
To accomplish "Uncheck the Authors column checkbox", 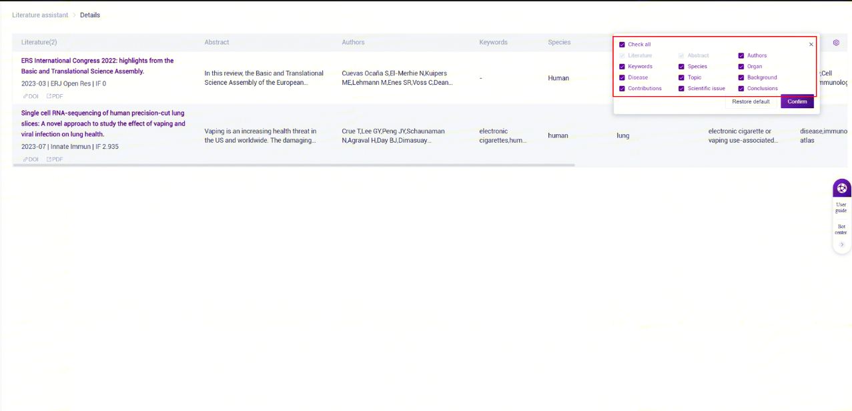I will click(741, 55).
